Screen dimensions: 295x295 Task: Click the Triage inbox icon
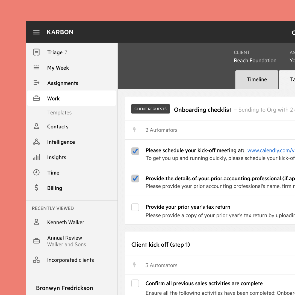click(36, 52)
